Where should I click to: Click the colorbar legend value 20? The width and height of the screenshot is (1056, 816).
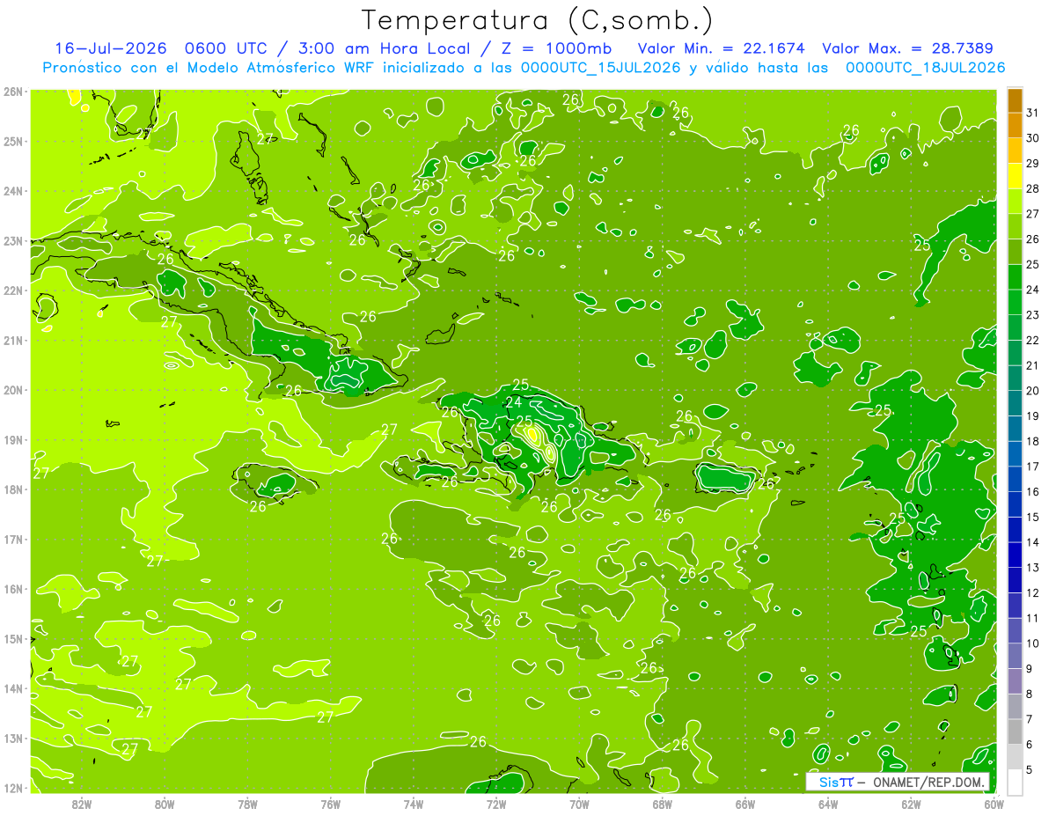1032,391
